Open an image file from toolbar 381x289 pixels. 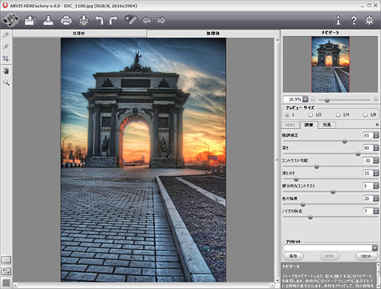click(x=30, y=20)
